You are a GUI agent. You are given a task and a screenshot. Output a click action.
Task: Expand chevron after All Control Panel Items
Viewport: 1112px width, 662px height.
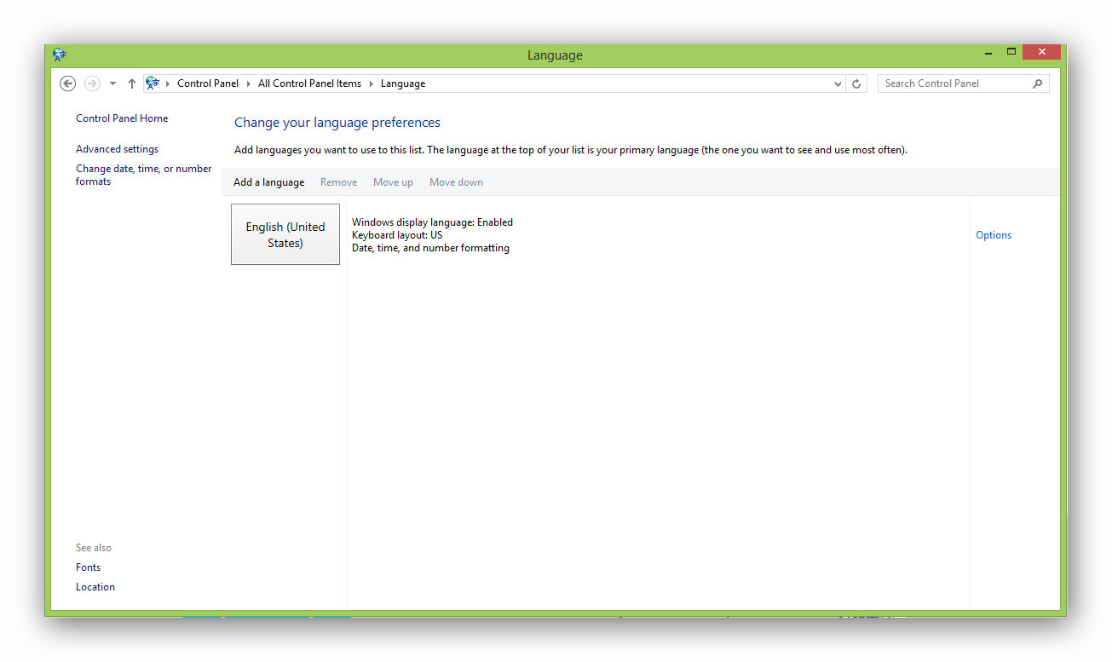(372, 83)
